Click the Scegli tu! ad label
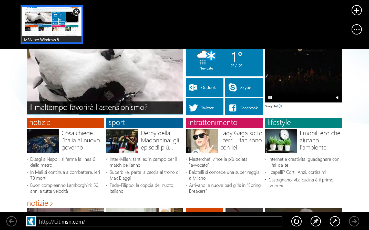The height and width of the screenshot is (230, 369). [x=271, y=106]
